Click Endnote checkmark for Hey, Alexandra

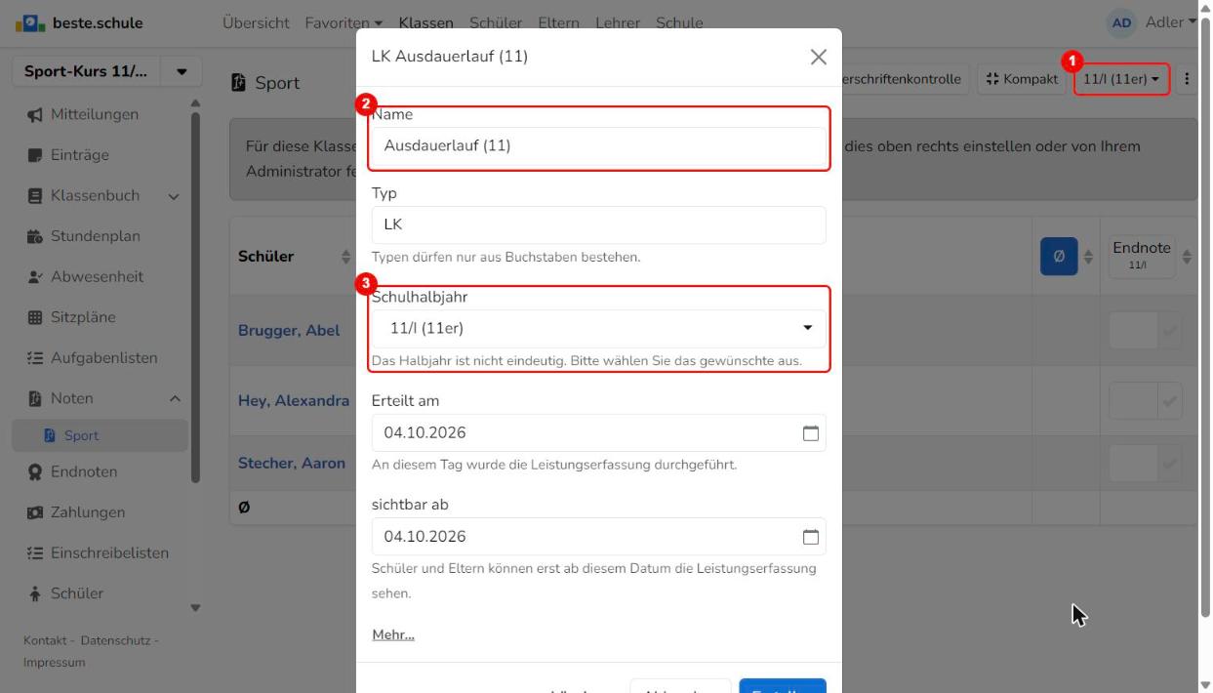point(1169,400)
